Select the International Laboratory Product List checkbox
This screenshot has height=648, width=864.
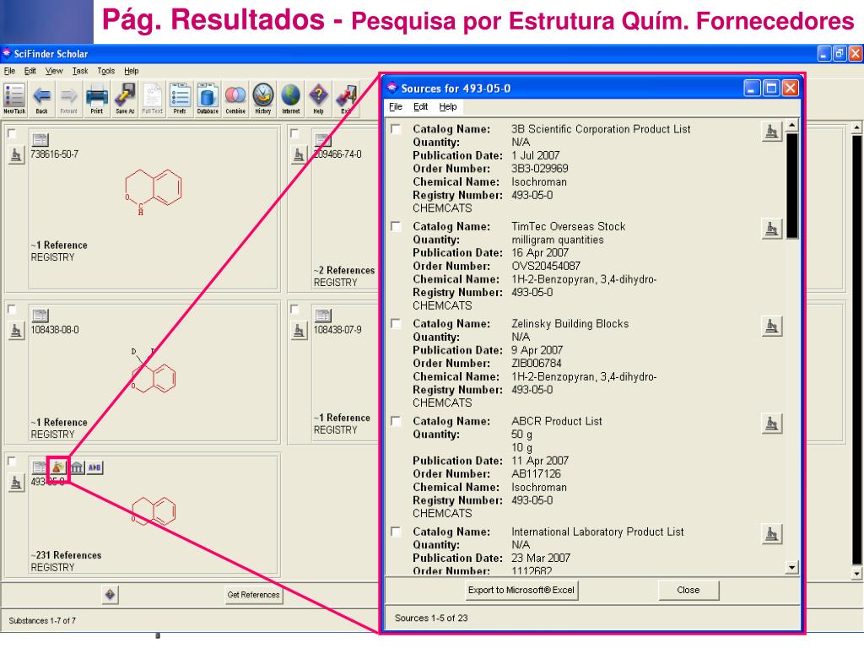pos(396,532)
